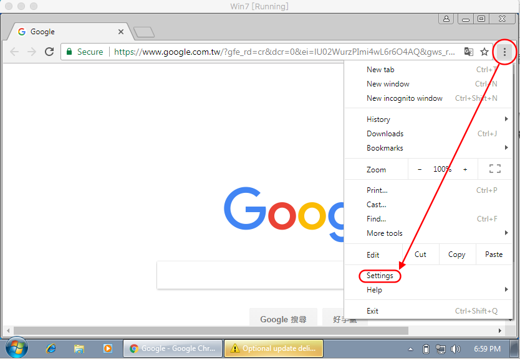The width and height of the screenshot is (520, 359).
Task: Close the Google tab
Action: click(121, 32)
